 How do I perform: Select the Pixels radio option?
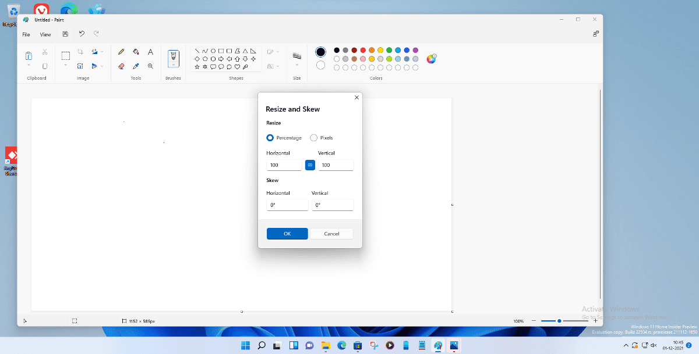(x=314, y=138)
